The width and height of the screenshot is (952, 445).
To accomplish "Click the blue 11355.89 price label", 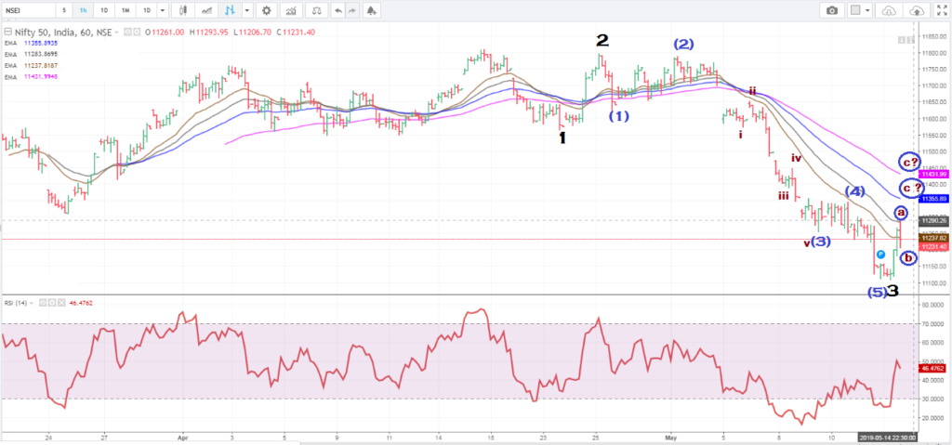I will [x=932, y=199].
